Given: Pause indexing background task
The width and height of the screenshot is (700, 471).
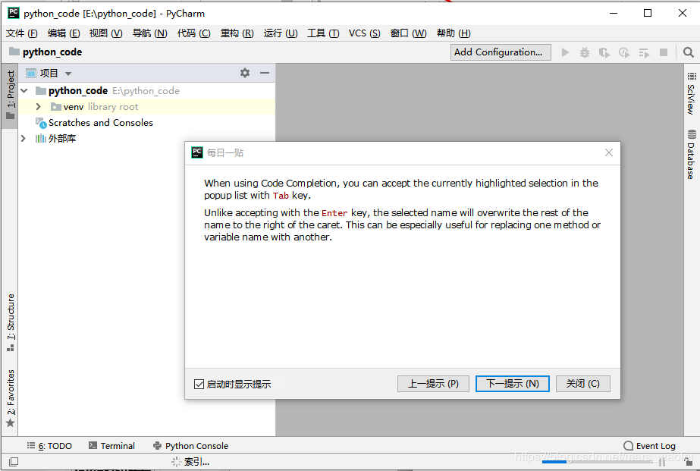Looking at the screenshot, I should click(x=661, y=462).
